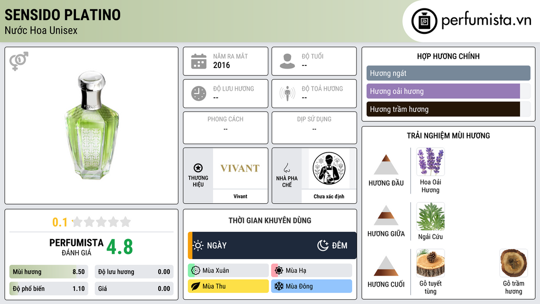Click the Độ lưu hương 0.00 score bar
540x304 pixels.
(134, 272)
